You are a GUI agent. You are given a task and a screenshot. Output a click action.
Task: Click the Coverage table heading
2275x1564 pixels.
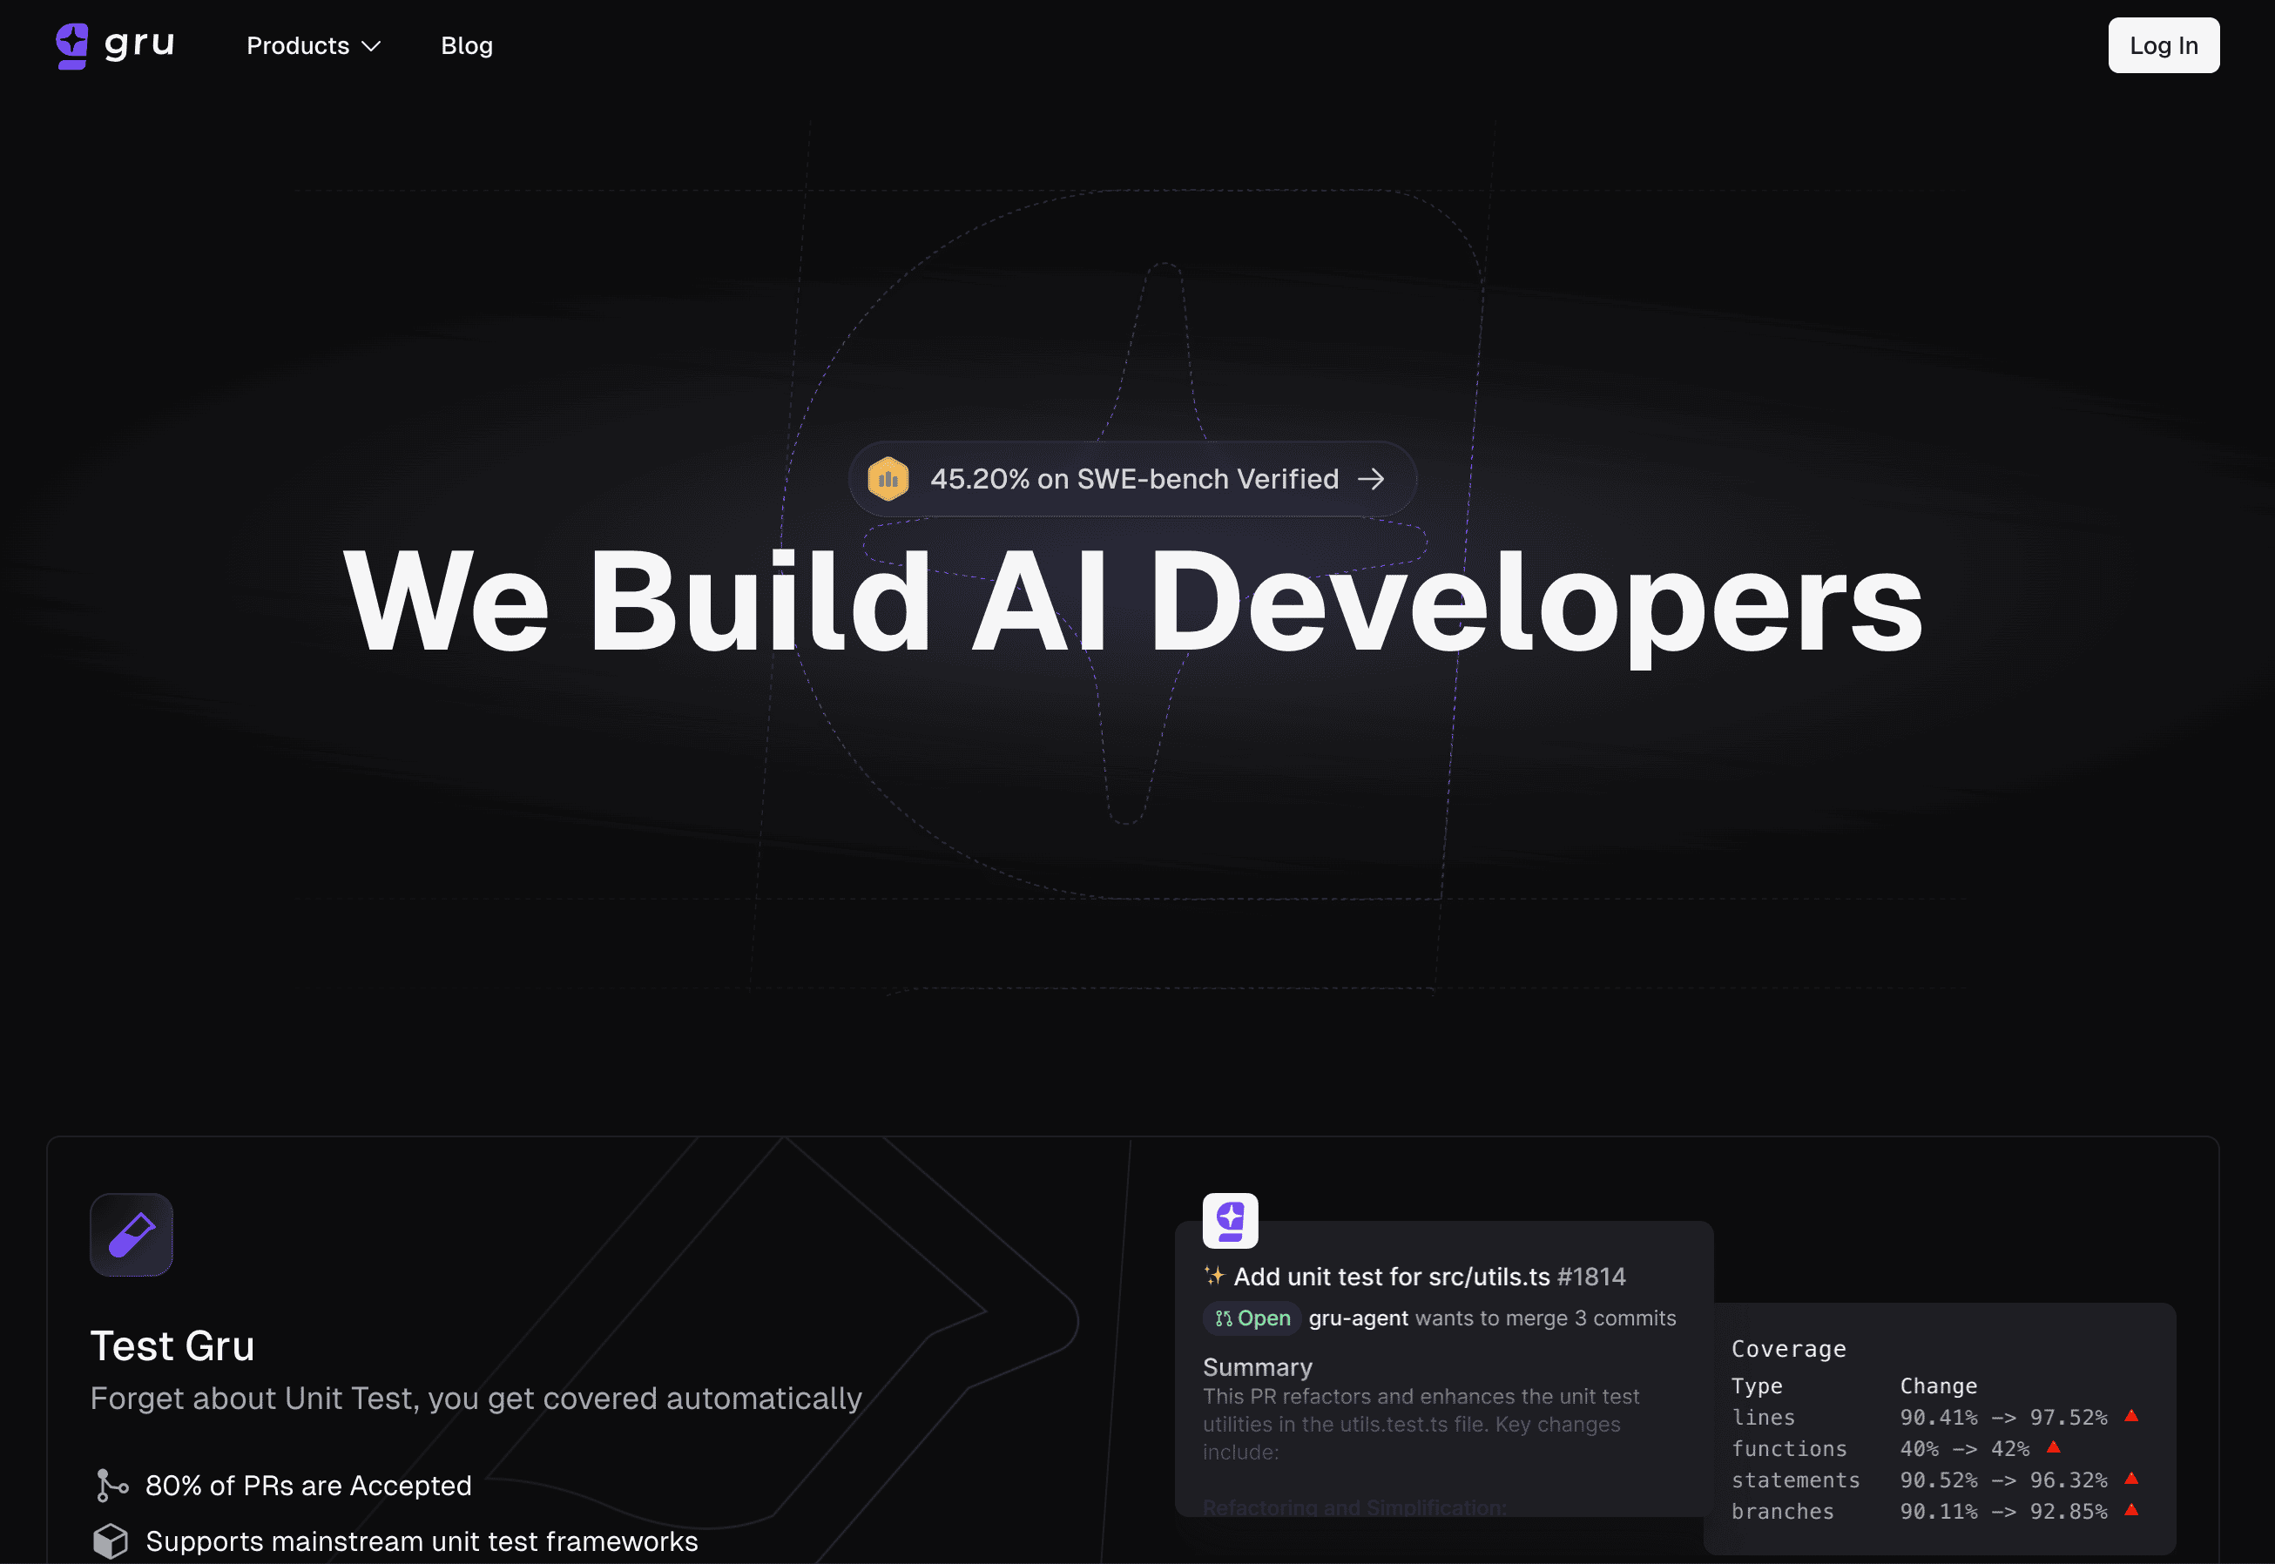point(1788,1350)
